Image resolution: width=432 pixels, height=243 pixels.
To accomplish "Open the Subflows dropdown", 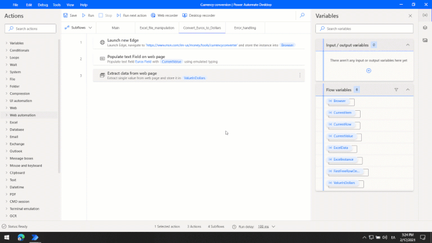I will coord(78,27).
